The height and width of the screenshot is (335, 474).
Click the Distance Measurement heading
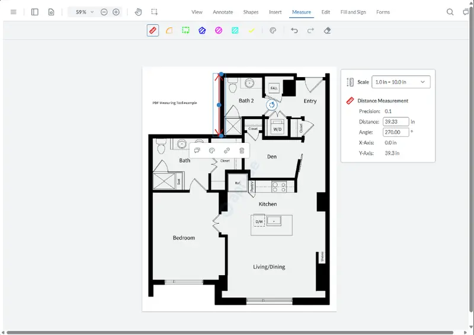[383, 101]
